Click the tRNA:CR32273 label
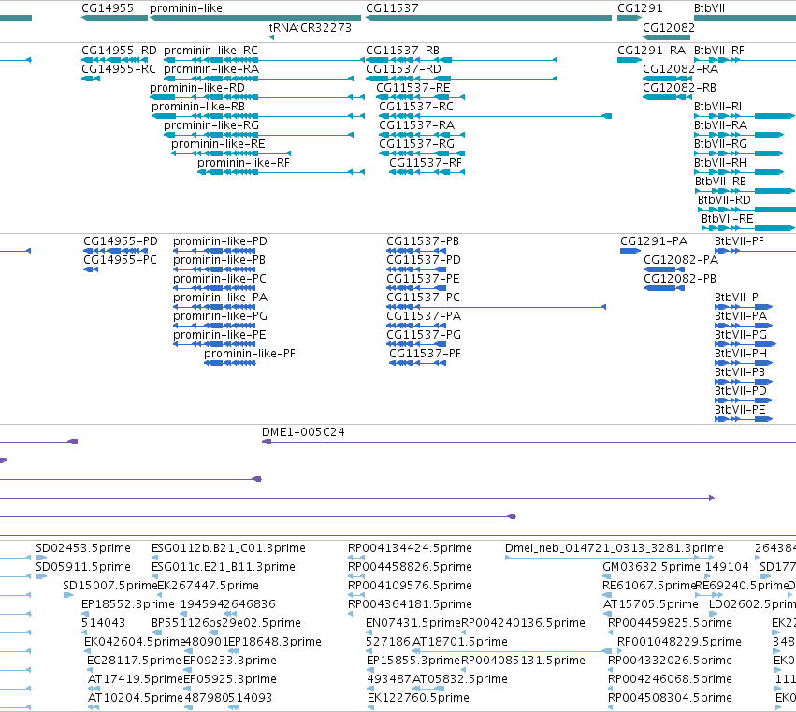Screen dimensions: 796x712 311,27
